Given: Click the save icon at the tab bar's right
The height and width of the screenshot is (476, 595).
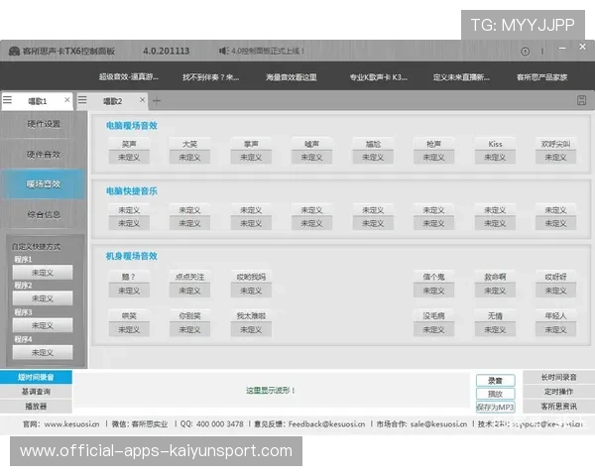Looking at the screenshot, I should 580,100.
